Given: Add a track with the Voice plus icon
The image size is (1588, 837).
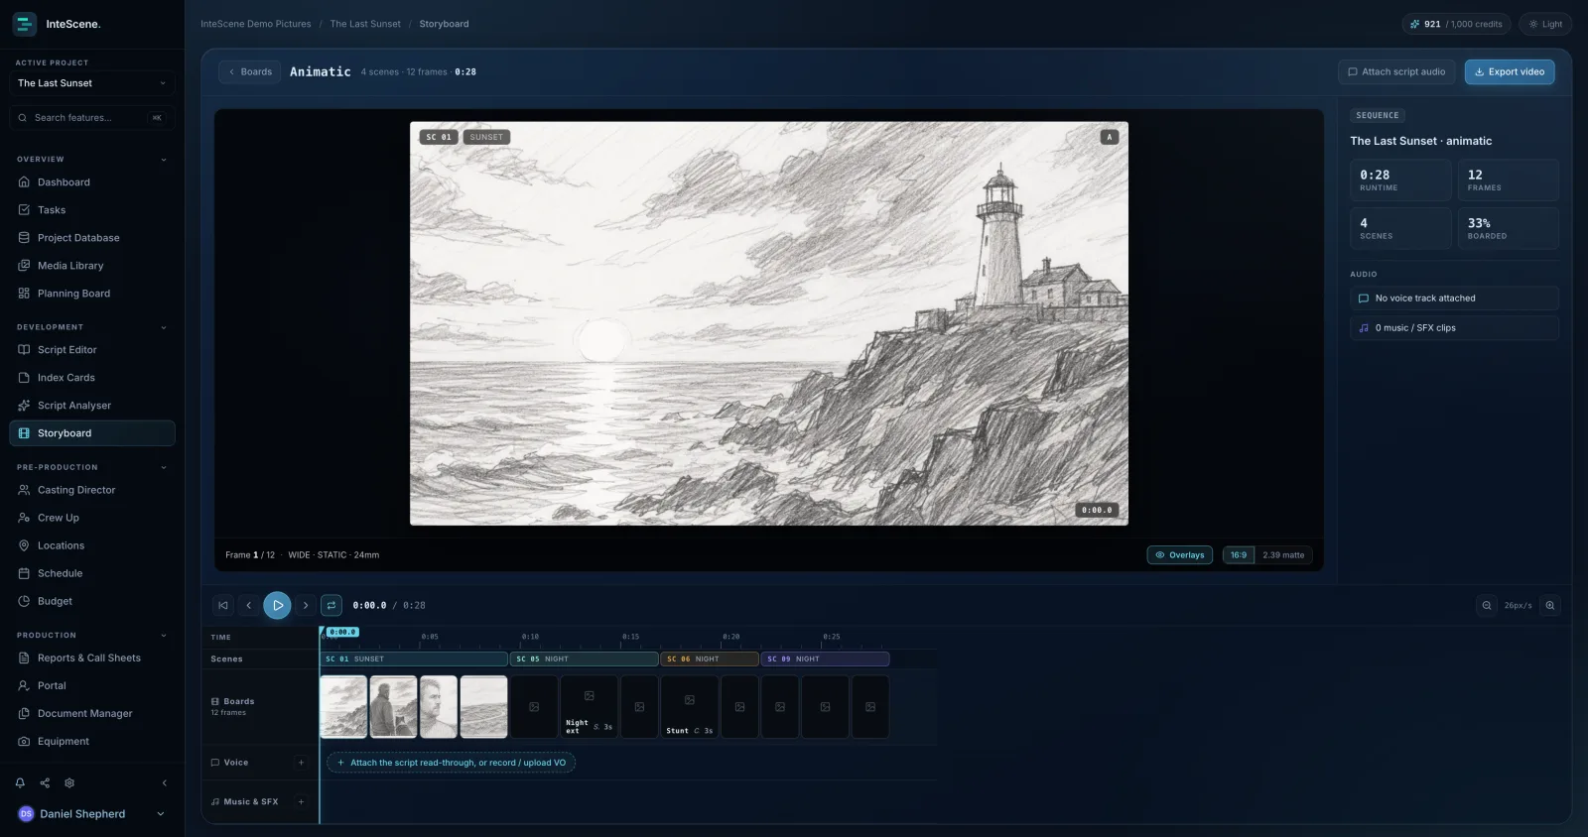Looking at the screenshot, I should point(302,763).
